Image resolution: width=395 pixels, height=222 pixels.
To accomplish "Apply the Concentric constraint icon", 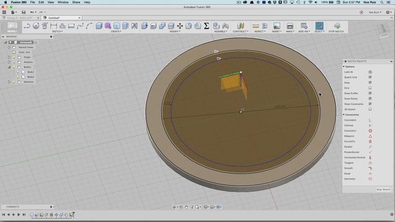I will [x=370, y=131].
